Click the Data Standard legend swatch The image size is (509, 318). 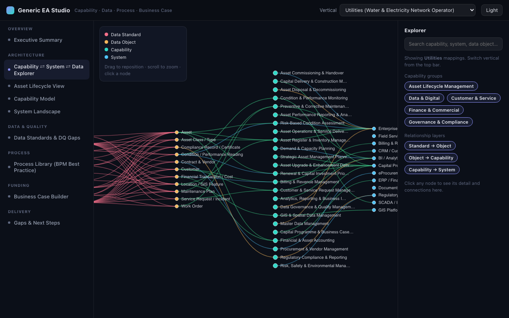click(x=107, y=35)
